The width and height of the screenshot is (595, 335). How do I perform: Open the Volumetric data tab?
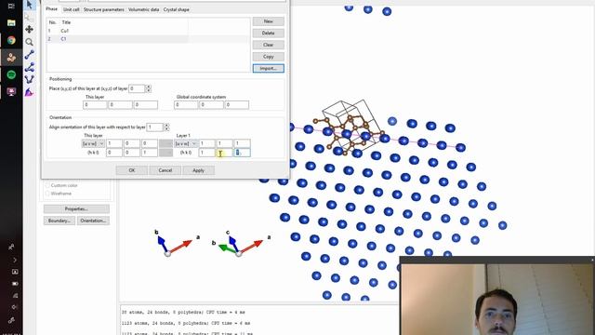[143, 9]
